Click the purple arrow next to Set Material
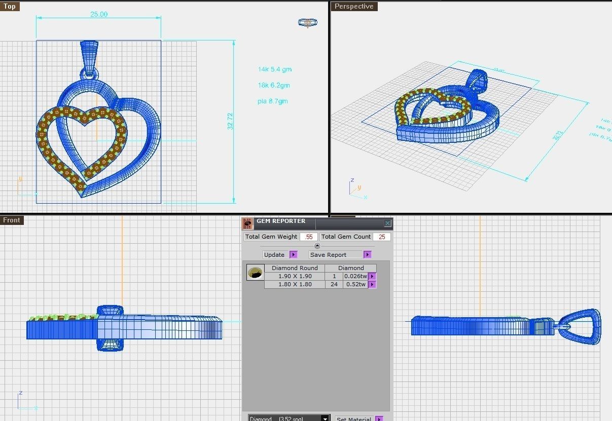 379,418
